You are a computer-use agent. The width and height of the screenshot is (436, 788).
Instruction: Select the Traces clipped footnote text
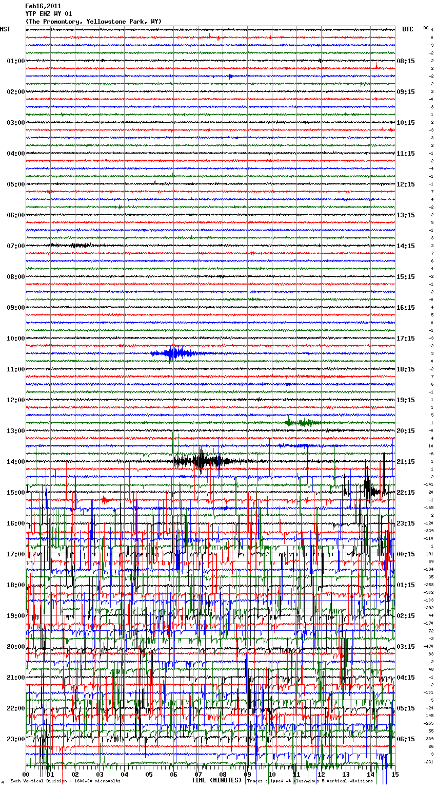coord(310,781)
